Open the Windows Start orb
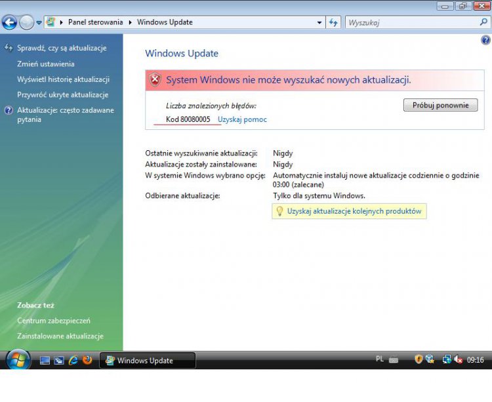492x402 pixels. click(18, 359)
